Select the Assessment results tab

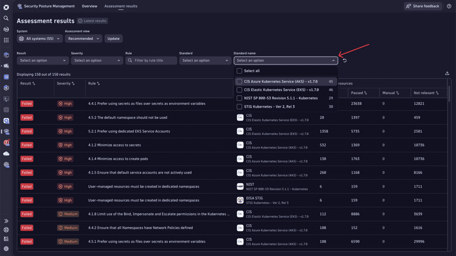pos(121,6)
